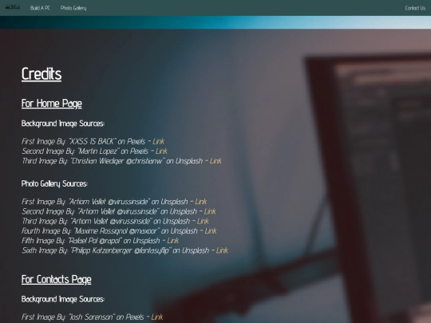This screenshot has height=323, width=431.
Task: Click the For Home Page heading
Action: pyautogui.click(x=52, y=104)
